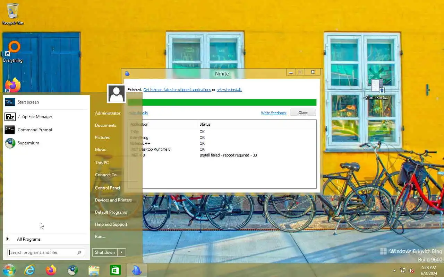Viewport: 444px width, 277px height.
Task: Launch Firefox from taskbar
Action: click(51, 270)
